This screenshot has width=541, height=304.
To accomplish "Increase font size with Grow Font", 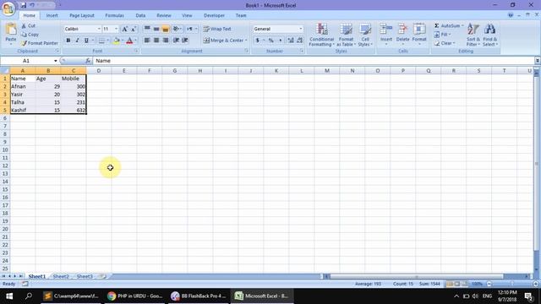I will coord(124,29).
